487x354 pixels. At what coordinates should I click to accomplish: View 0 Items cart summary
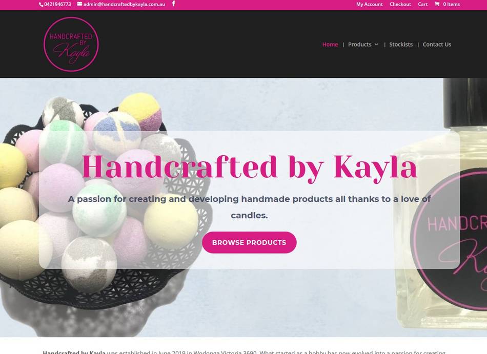(x=451, y=4)
